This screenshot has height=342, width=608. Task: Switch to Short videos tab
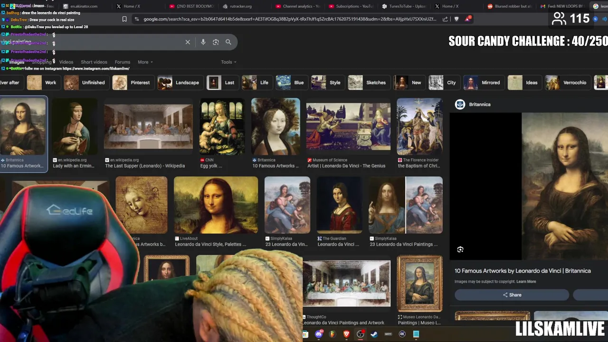94,62
